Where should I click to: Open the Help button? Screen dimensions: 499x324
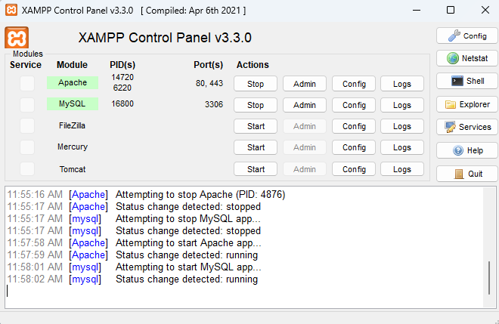466,150
